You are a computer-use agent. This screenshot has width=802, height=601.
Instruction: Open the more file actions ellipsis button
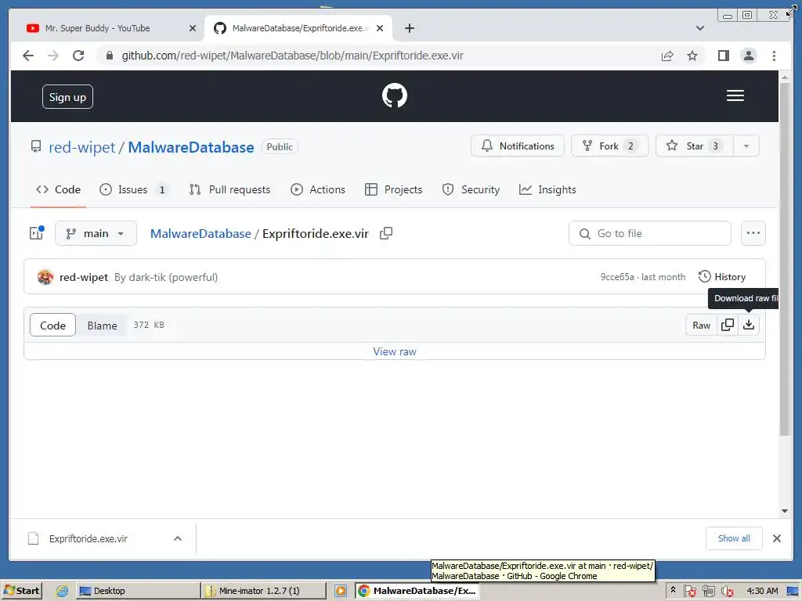pos(753,233)
